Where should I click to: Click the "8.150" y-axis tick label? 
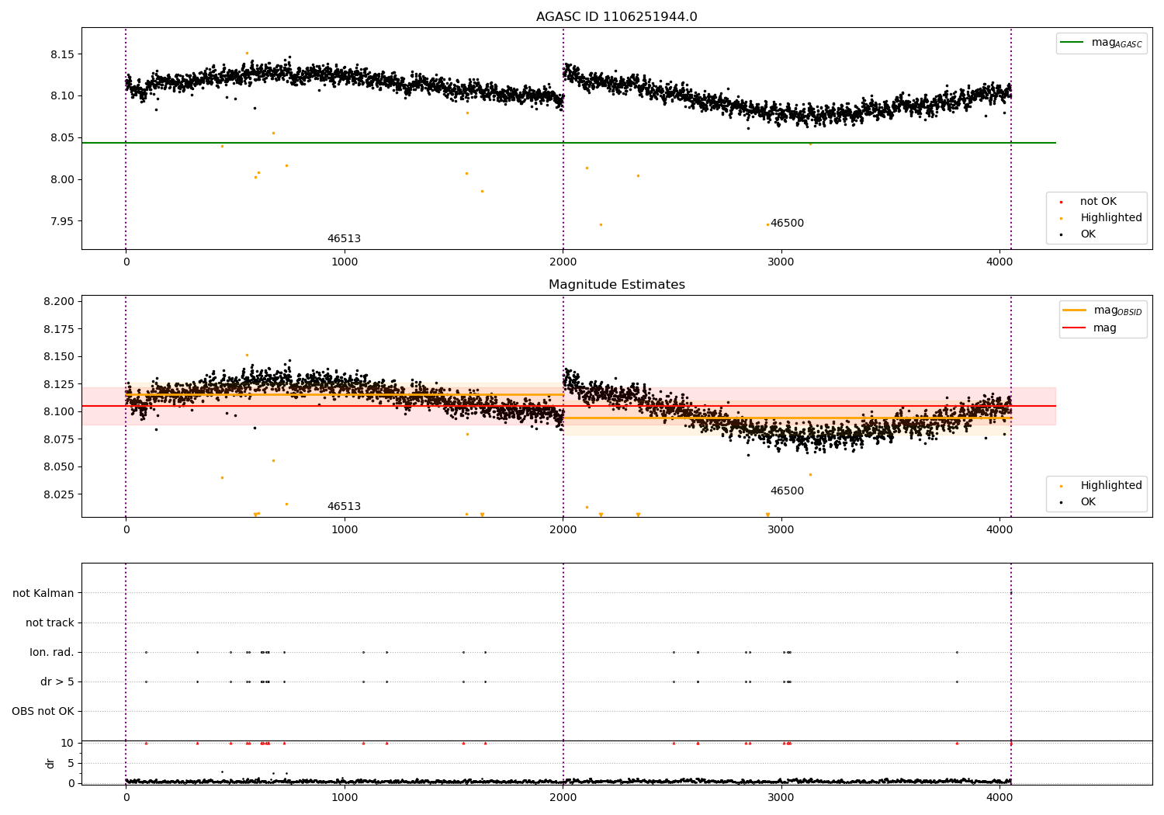tap(60, 357)
